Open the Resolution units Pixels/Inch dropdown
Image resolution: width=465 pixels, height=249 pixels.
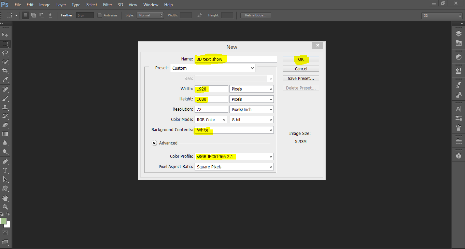click(252, 109)
